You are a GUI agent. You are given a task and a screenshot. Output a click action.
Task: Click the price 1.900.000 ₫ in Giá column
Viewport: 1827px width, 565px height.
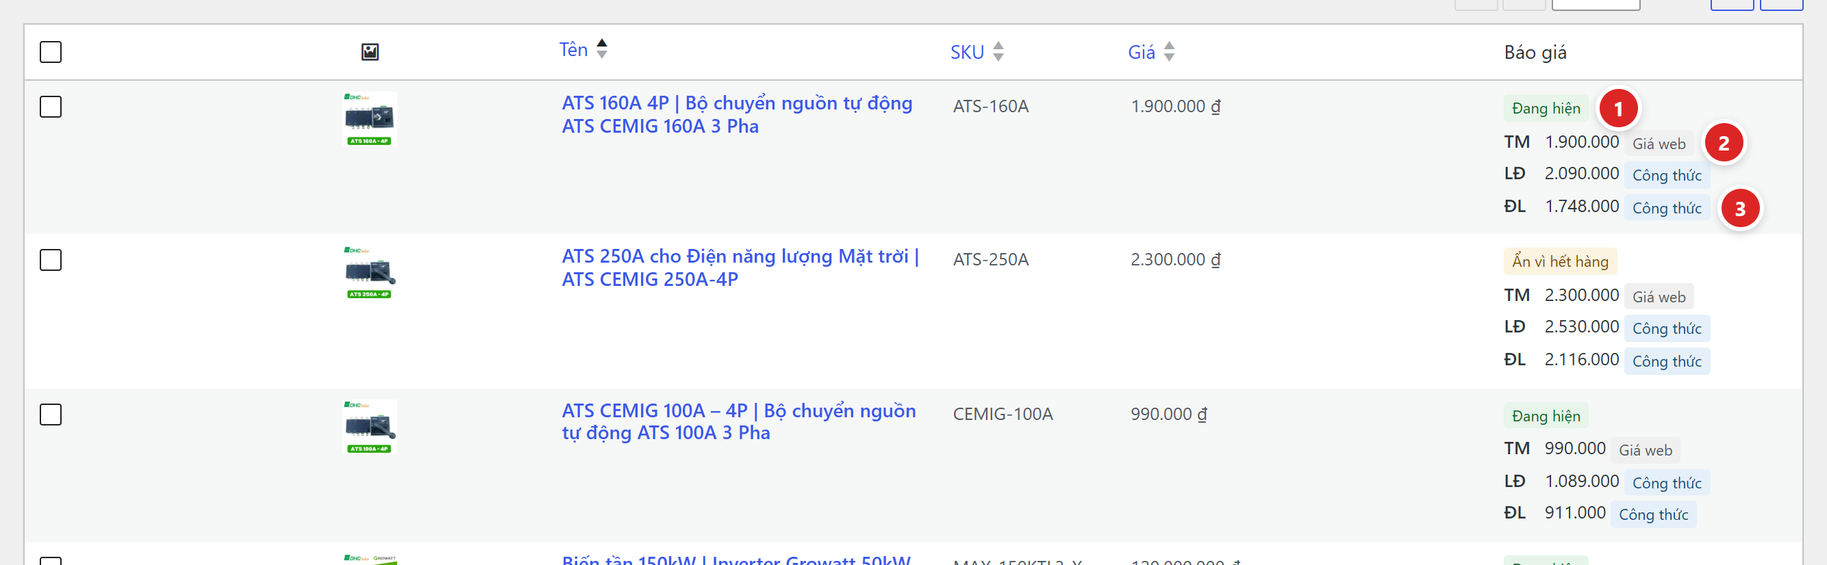pos(1175,106)
